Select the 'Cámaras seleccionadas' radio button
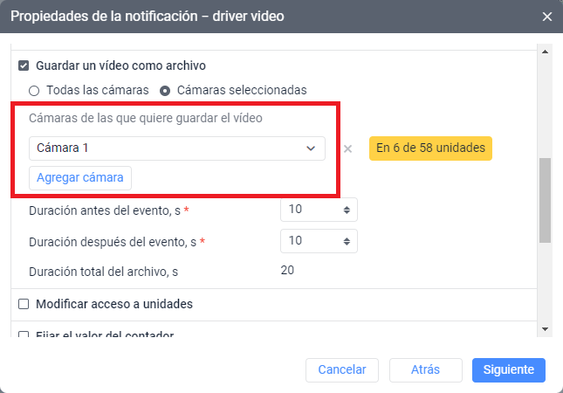563x393 pixels. click(165, 90)
